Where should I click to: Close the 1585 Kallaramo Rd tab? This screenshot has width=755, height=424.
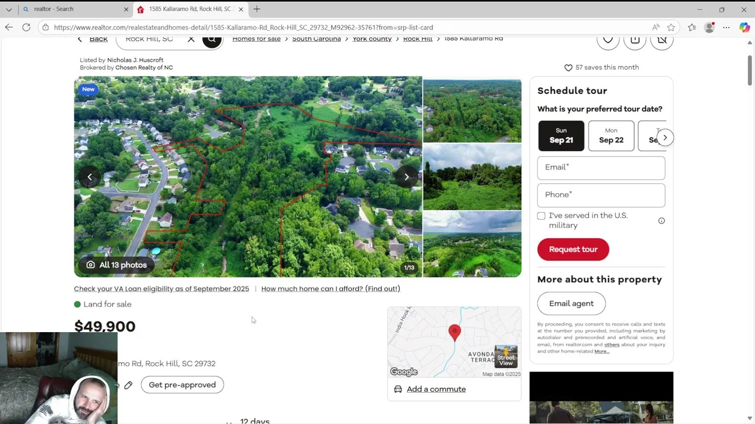point(241,9)
